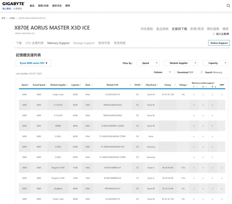Check the 加入比較表 compare checkbox
This screenshot has height=204, width=232.
[214, 34]
